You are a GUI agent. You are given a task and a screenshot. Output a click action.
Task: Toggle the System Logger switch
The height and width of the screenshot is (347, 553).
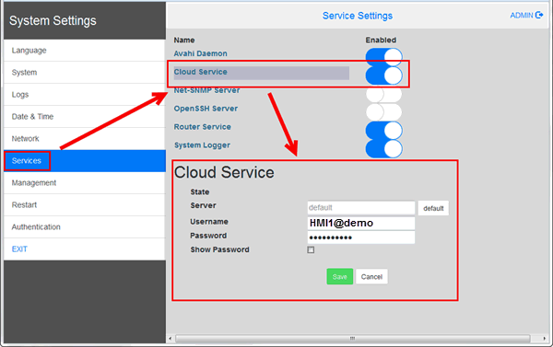click(x=383, y=149)
